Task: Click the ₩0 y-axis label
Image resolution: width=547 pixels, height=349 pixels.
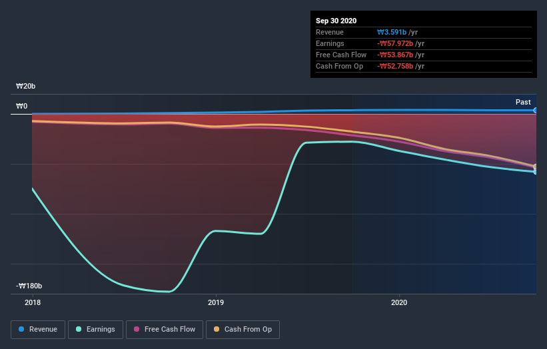Action: click(x=21, y=106)
